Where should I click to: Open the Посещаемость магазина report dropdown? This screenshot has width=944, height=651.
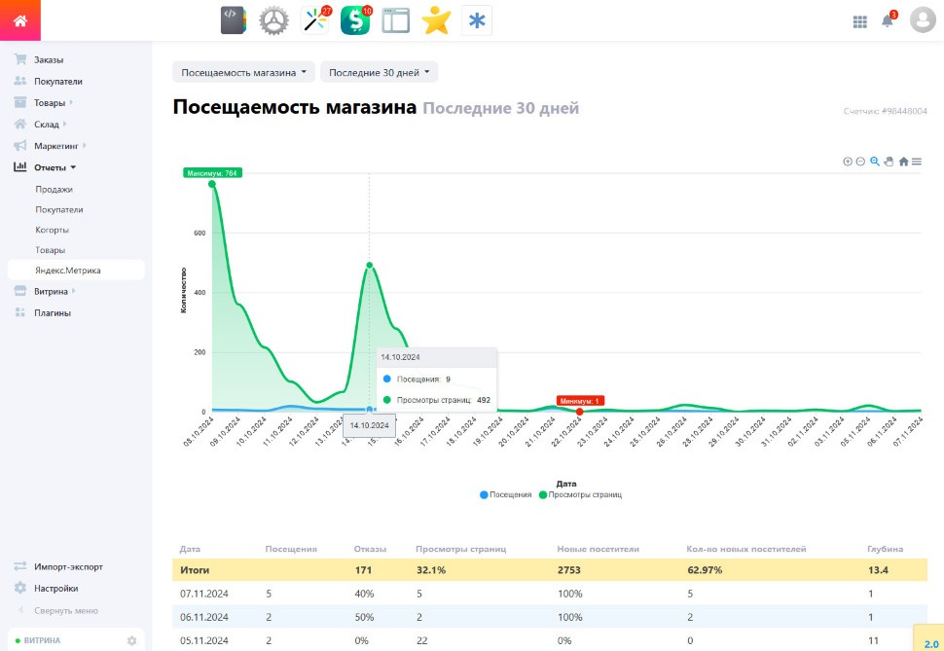click(x=244, y=72)
